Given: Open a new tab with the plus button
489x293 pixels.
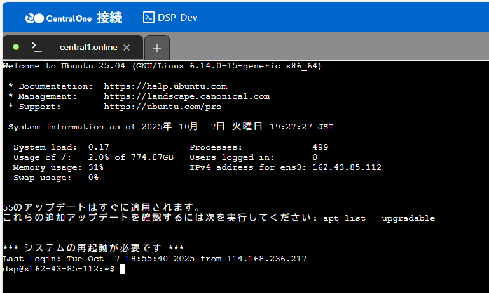Looking at the screenshot, I should (157, 48).
